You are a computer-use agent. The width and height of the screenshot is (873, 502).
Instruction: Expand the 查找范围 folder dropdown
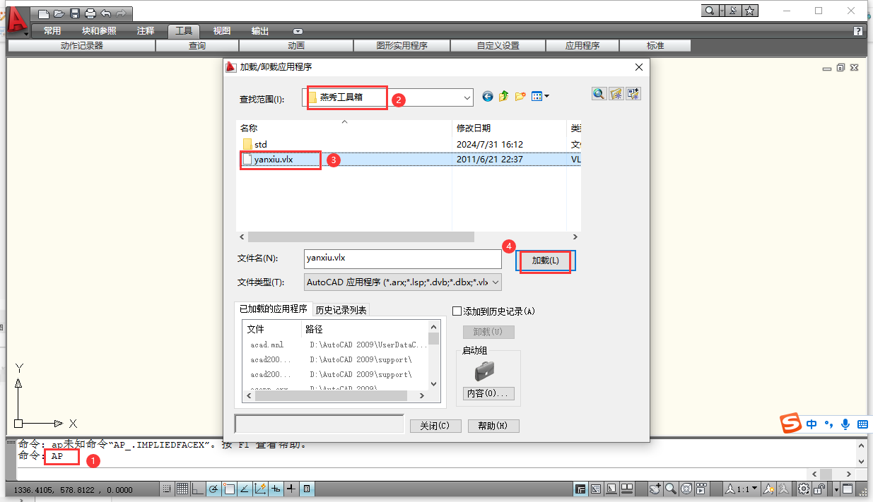coord(467,98)
